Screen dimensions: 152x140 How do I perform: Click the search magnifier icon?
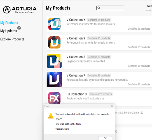pos(99,8)
